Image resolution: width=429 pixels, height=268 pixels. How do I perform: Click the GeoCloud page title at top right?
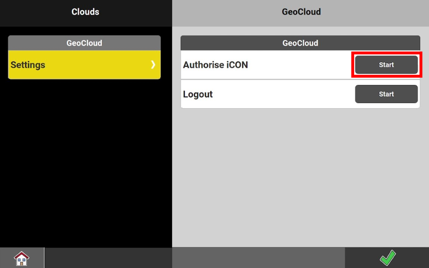301,12
